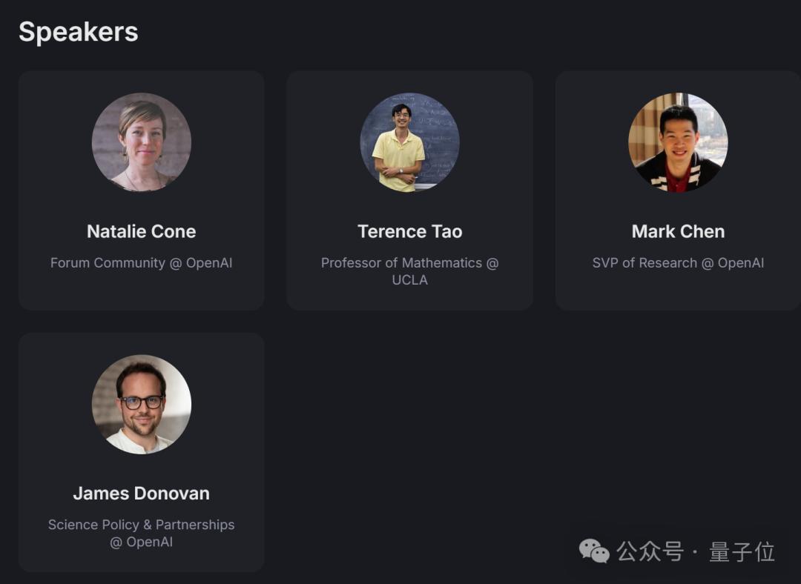Click the WeChat logo icon

coord(593,551)
